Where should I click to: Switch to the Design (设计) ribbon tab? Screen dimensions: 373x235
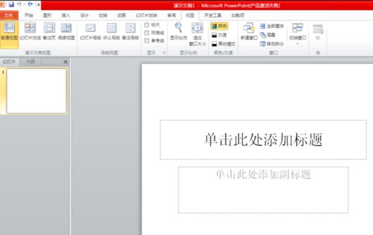tap(85, 16)
